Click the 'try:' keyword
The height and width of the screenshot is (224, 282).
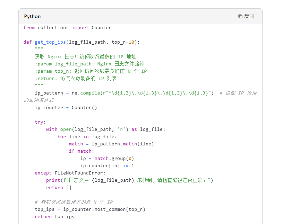pos(40,122)
